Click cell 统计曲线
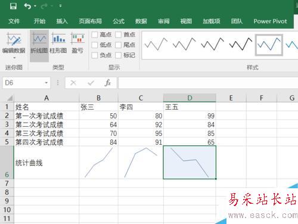Screen dimensions: 298x224 point(46,163)
